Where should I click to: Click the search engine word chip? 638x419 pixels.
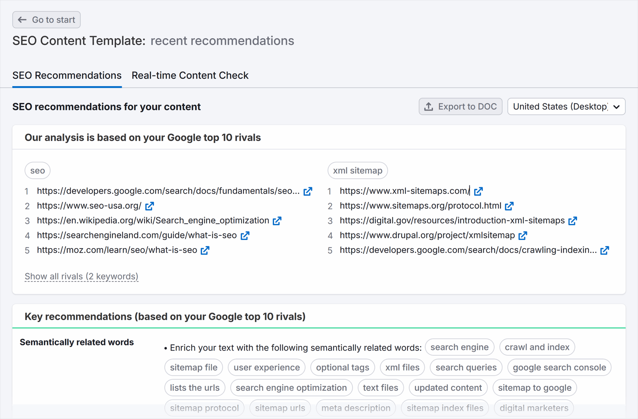pyautogui.click(x=459, y=347)
